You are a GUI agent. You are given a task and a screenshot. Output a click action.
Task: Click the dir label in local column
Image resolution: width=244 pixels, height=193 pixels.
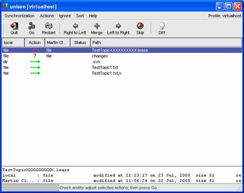[x=6, y=62]
